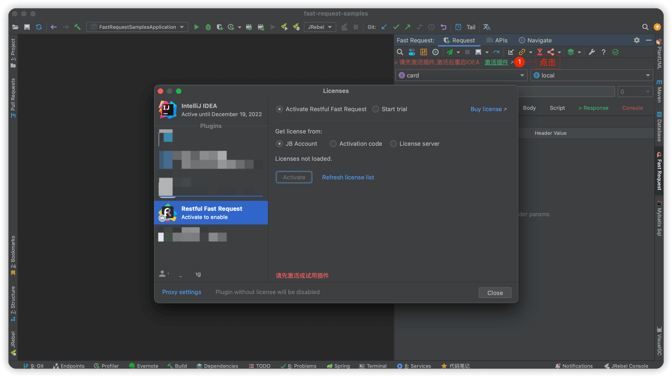This screenshot has height=377, width=672.
Task: Click the green Run application icon
Action: pyautogui.click(x=196, y=27)
